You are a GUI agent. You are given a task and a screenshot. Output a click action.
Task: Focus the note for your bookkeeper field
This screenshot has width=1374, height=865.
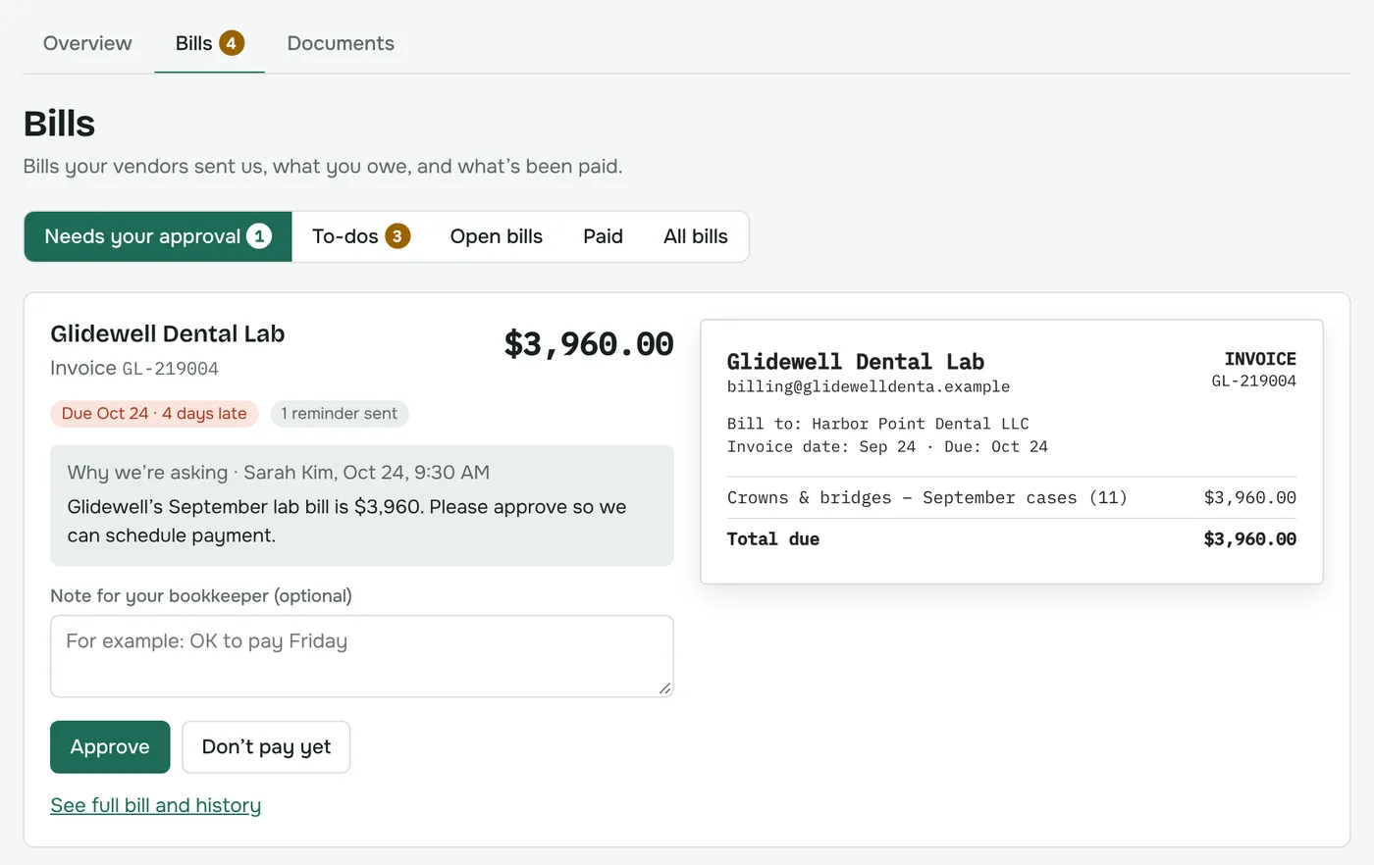pyautogui.click(x=362, y=656)
